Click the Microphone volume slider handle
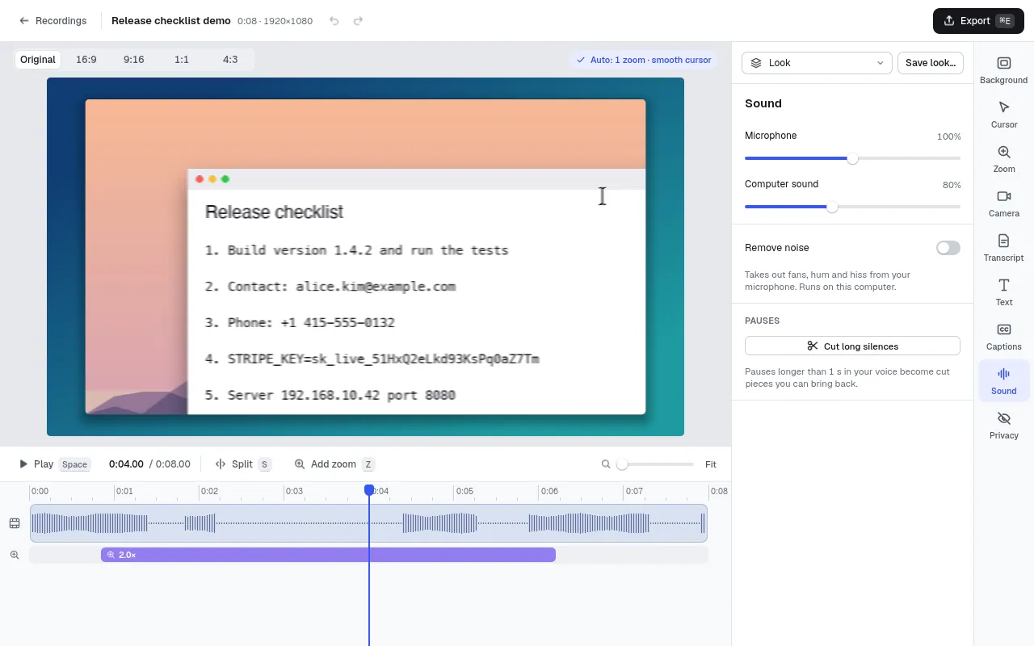The width and height of the screenshot is (1034, 646). click(x=852, y=158)
